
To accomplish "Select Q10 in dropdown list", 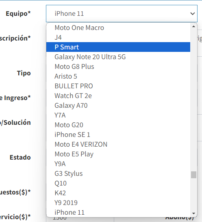I will click(118, 183).
